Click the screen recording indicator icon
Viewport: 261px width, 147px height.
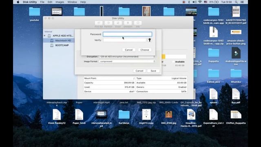[x=184, y=2]
